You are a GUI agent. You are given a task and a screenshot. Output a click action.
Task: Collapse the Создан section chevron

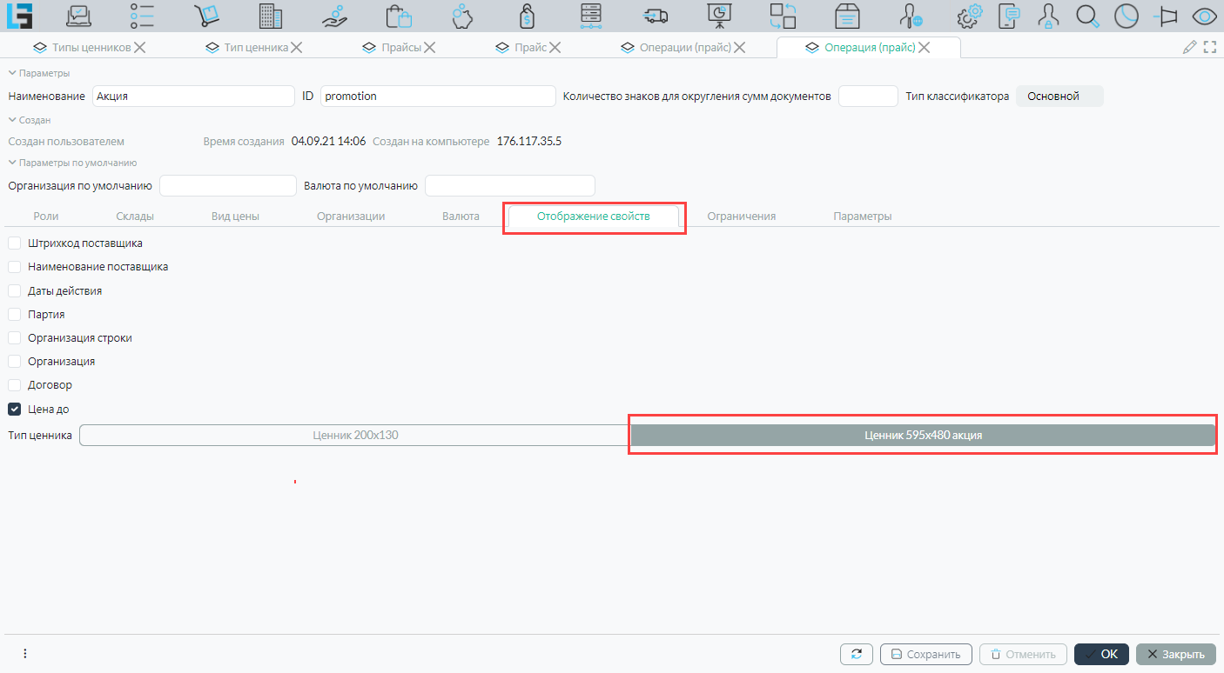click(12, 120)
